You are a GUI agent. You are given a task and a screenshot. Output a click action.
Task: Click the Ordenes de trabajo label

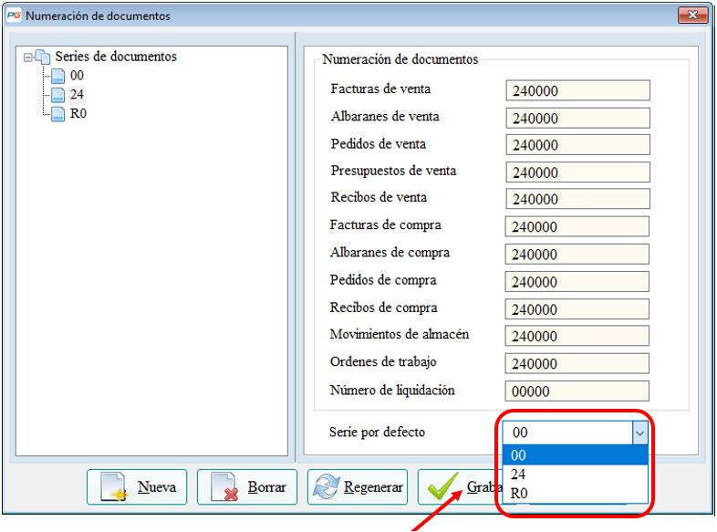pyautogui.click(x=383, y=362)
